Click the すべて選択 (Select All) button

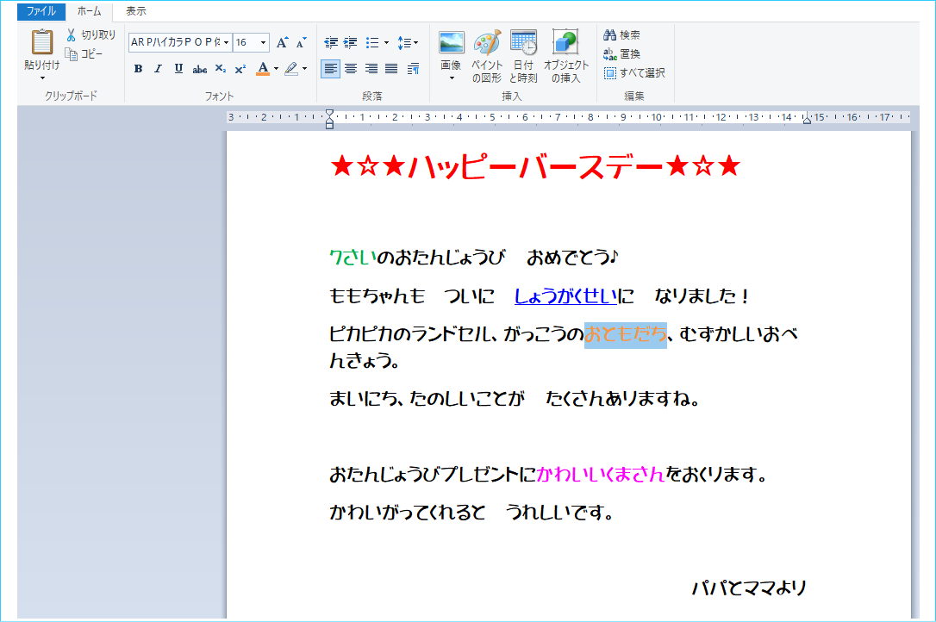coord(634,73)
